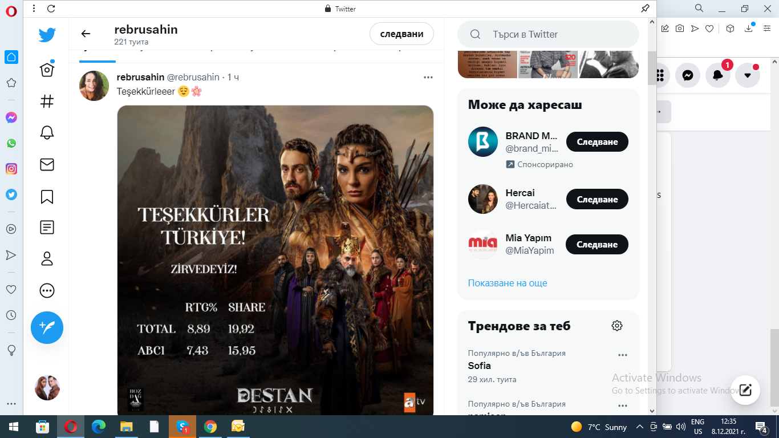This screenshot has width=779, height=438.
Task: Open Profile person icon in Twitter sidebar
Action: (x=47, y=259)
